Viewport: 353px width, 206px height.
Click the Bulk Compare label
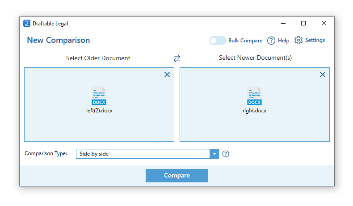[x=245, y=41]
